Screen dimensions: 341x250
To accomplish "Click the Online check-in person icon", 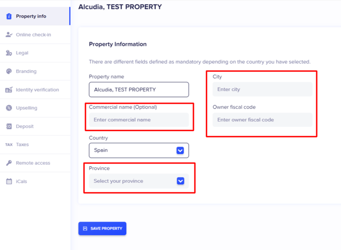I will (x=9, y=35).
